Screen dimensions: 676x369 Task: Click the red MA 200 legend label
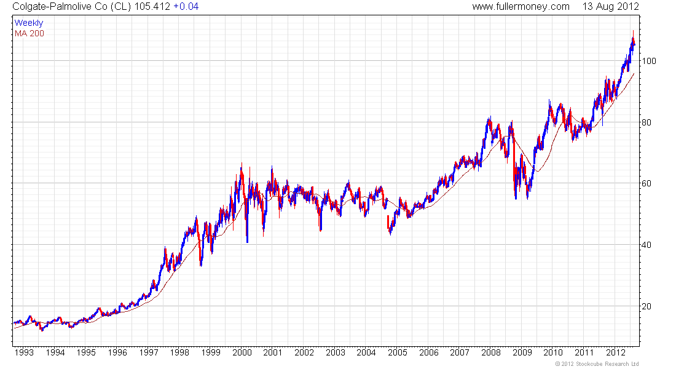[x=29, y=33]
